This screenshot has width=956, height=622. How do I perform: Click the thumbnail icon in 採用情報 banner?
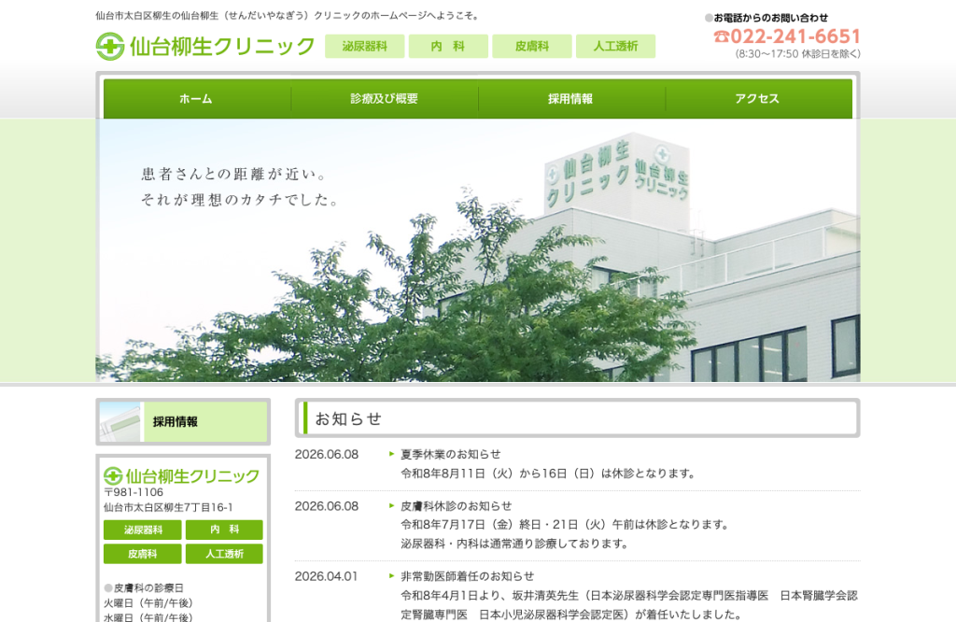coord(120,421)
